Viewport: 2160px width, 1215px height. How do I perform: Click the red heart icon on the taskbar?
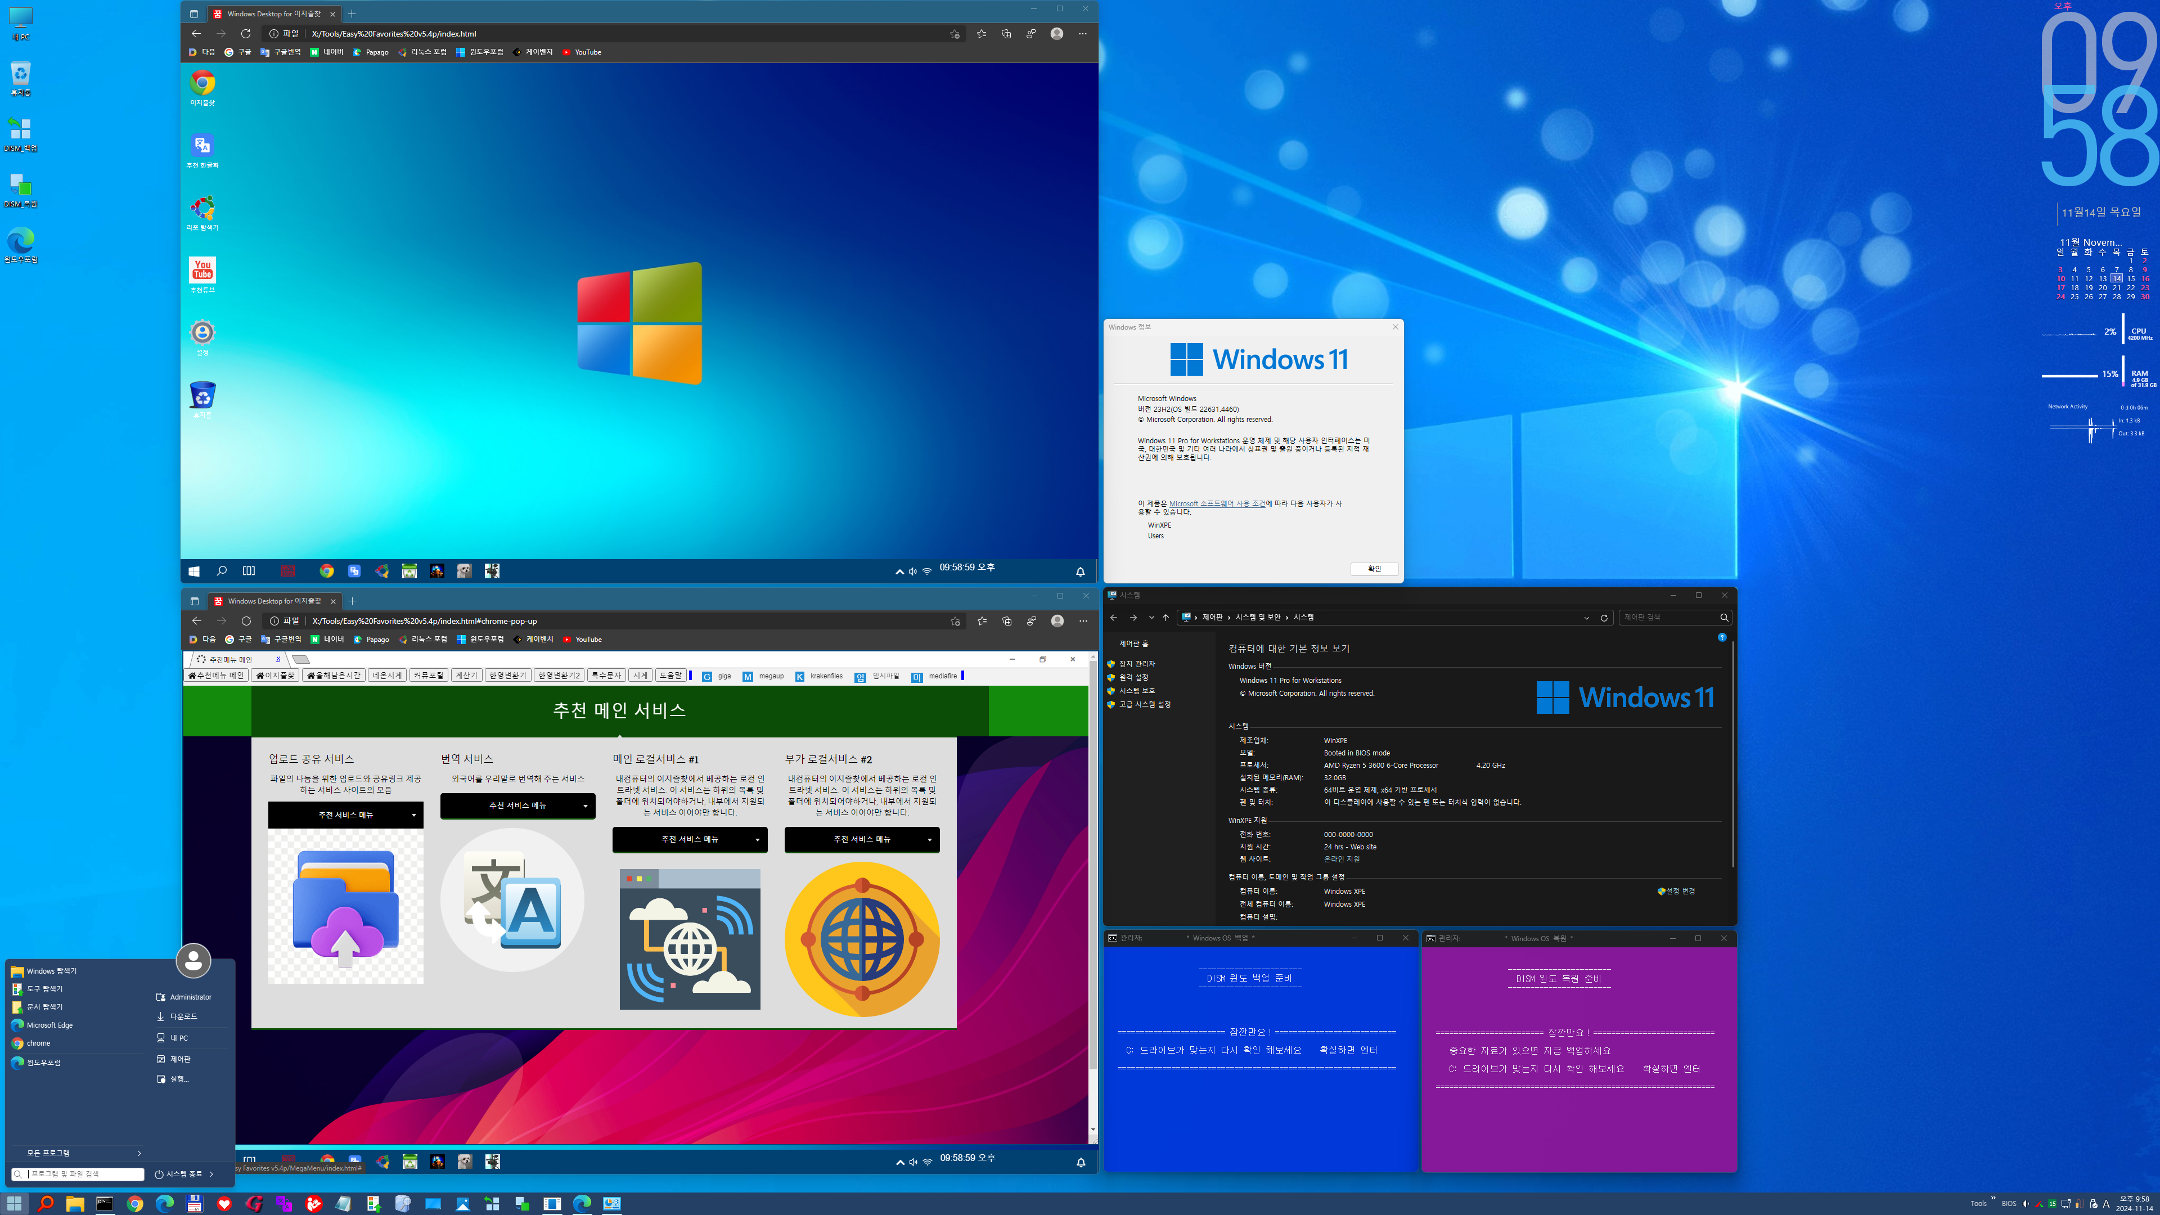click(x=224, y=1203)
